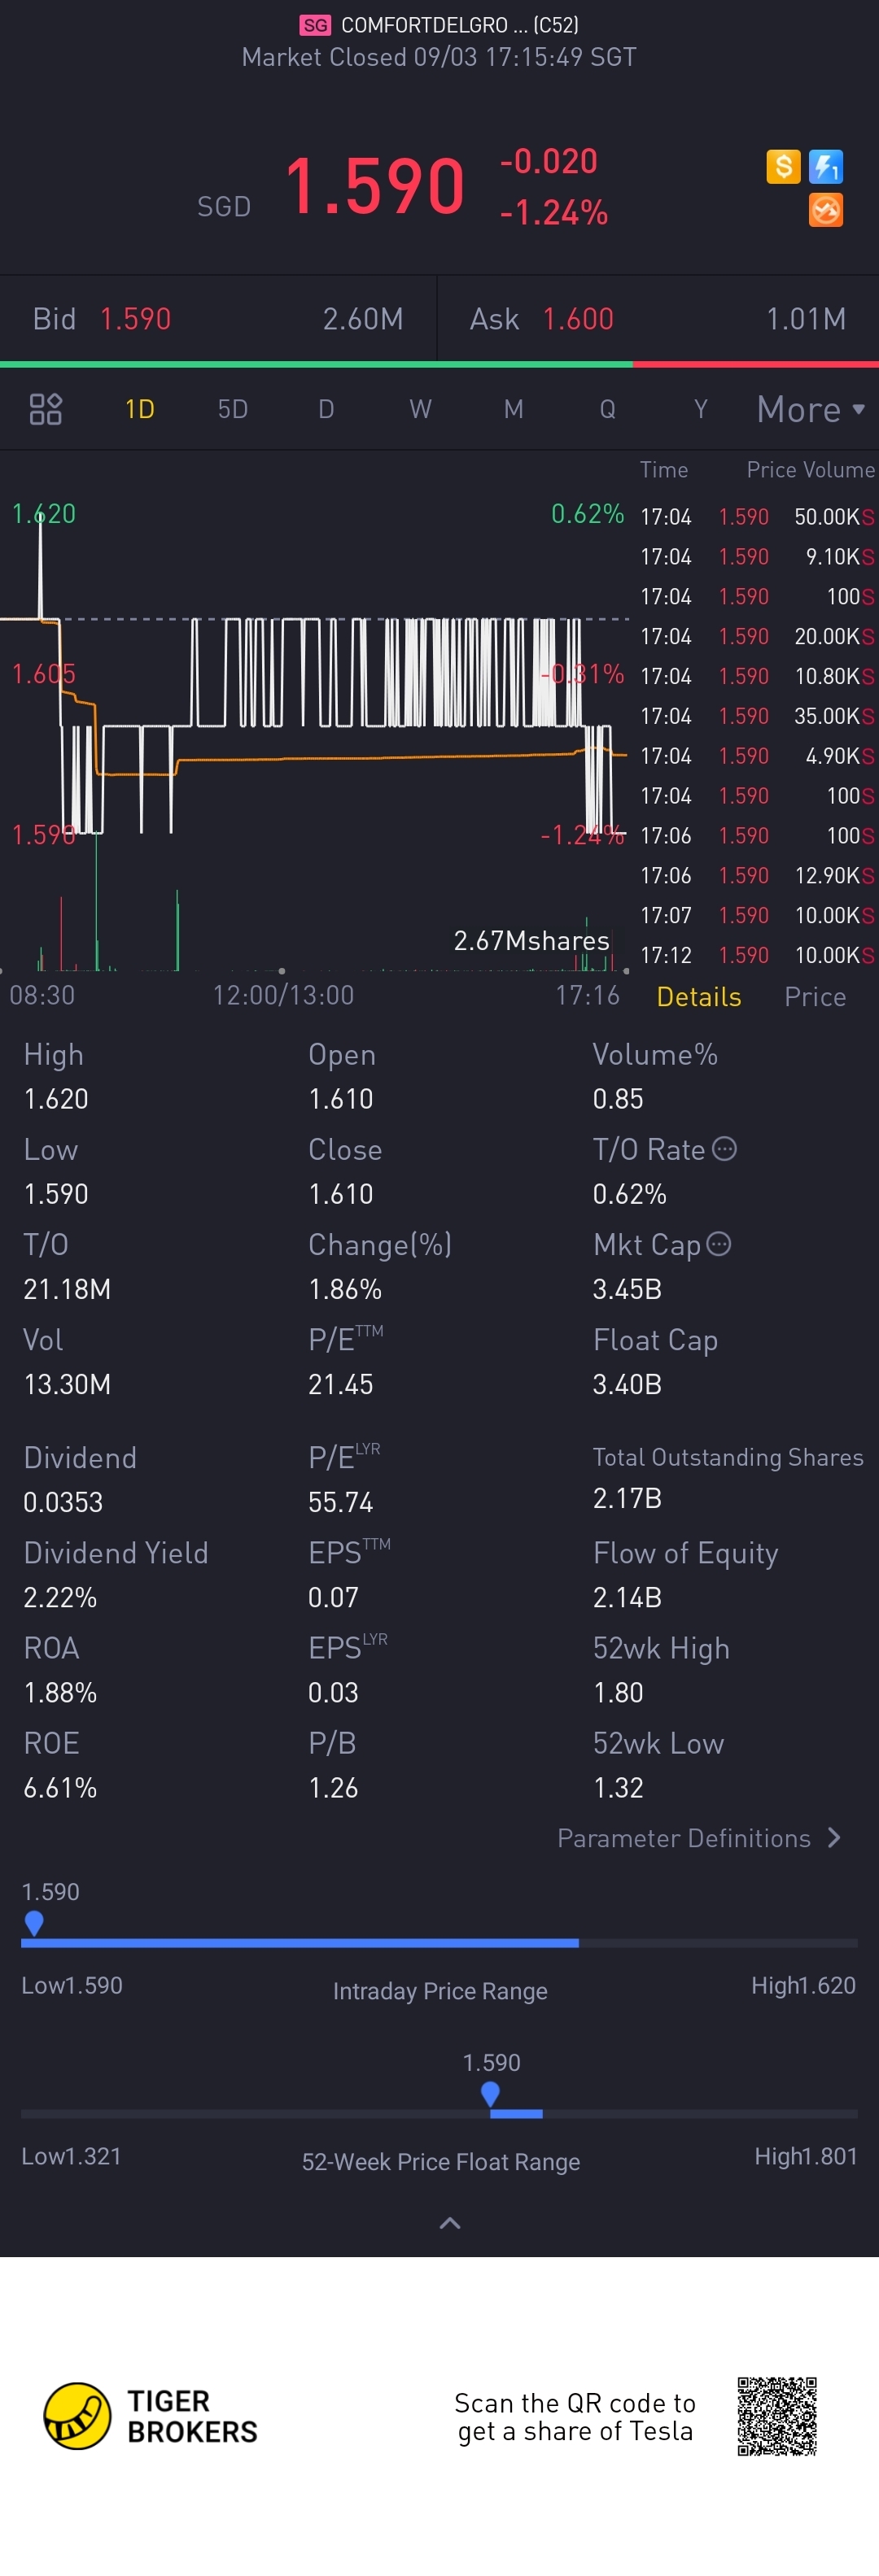Tap the Intraday Price Range marker
The image size is (879, 2576).
pyautogui.click(x=34, y=1922)
